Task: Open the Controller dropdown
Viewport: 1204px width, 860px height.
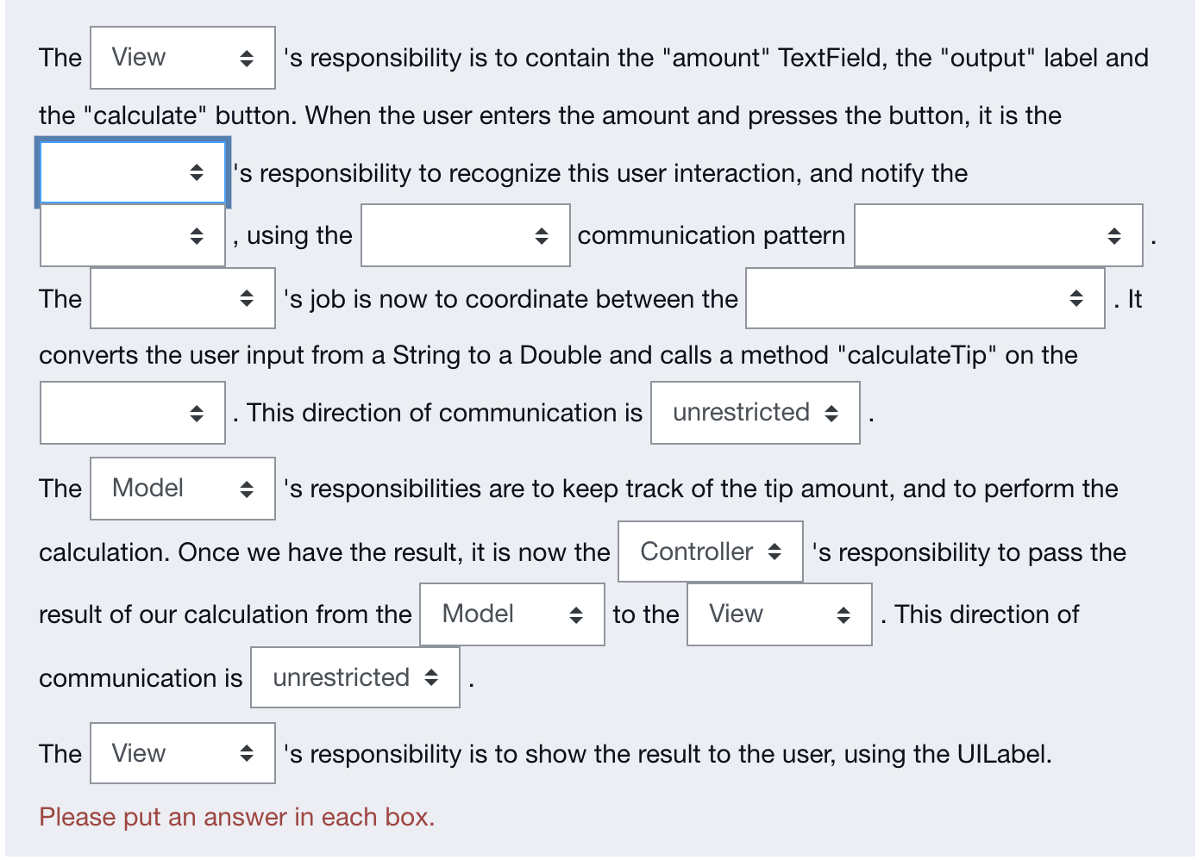Action: (x=711, y=552)
